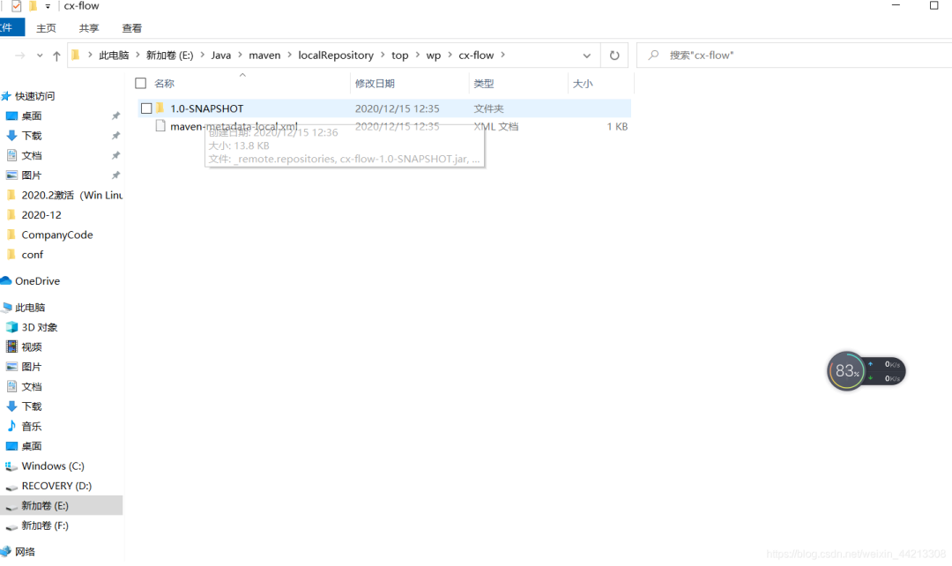The height and width of the screenshot is (566, 952).
Task: Open the 1.0-SNAPSHOT folder
Action: click(x=206, y=108)
